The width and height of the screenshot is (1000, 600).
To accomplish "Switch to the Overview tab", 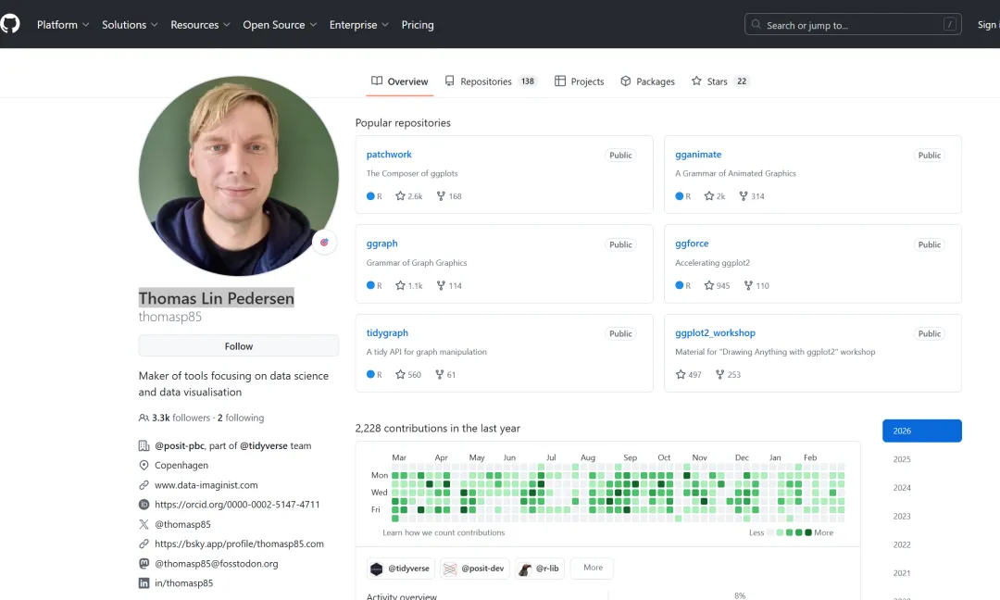I will (x=400, y=81).
